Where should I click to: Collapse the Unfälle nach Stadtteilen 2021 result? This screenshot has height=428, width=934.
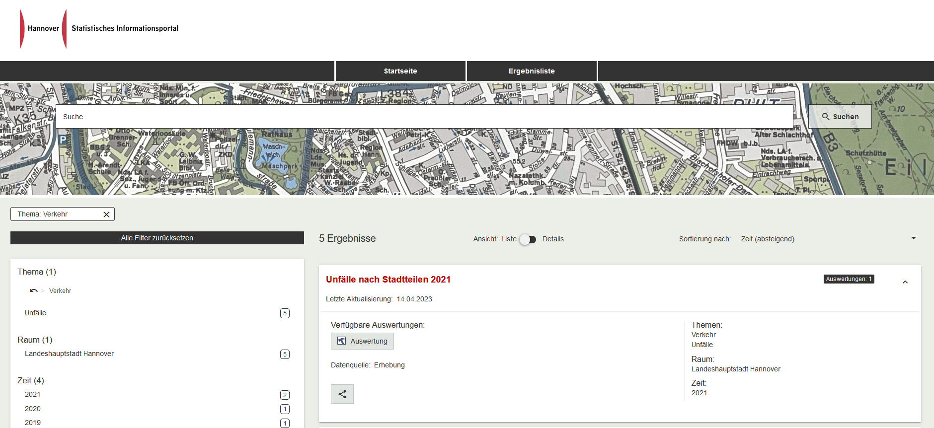click(x=905, y=282)
